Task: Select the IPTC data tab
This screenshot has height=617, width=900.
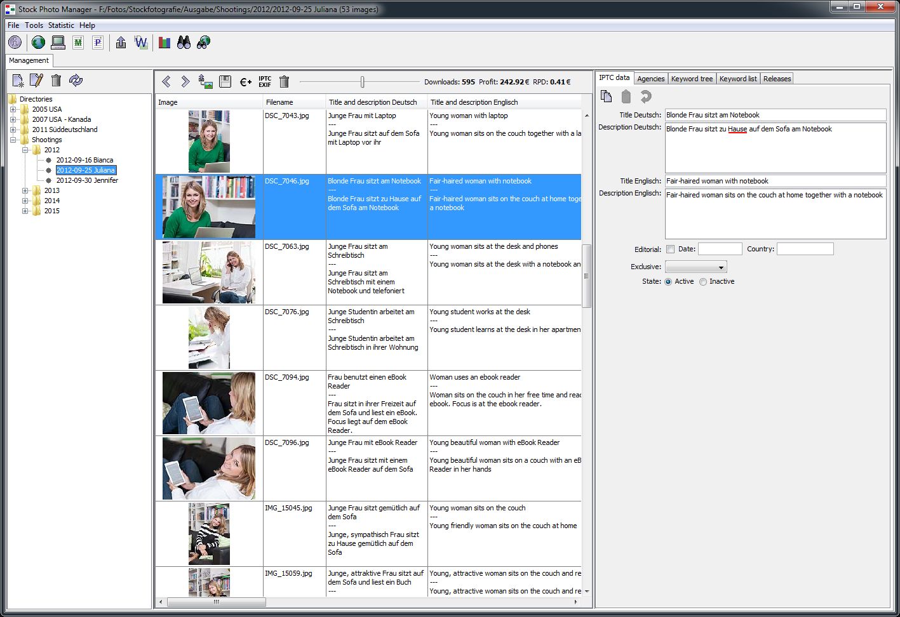Action: pos(614,77)
